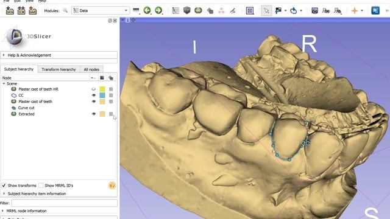The image size is (390, 219).
Task: Open tan color swatch of Plaster cast of teeth
Action: pyautogui.click(x=102, y=102)
